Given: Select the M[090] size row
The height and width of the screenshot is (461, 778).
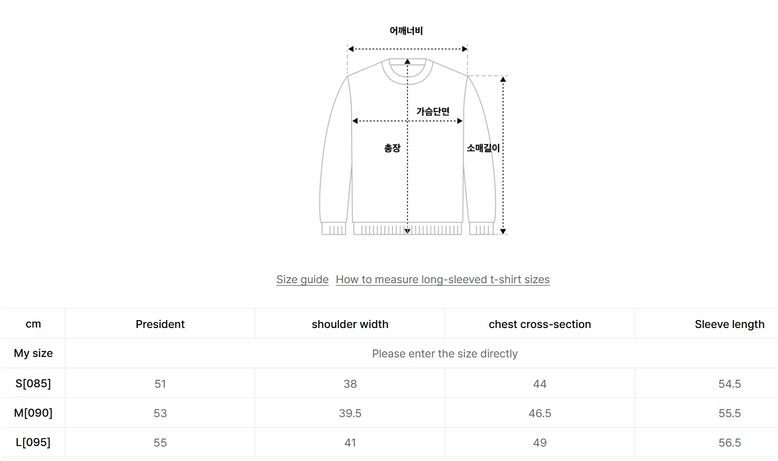Looking at the screenshot, I should [x=33, y=413].
